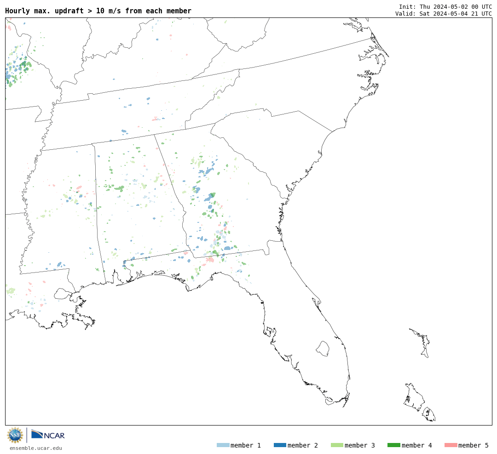
Task: Click the NSF logo
Action: [15, 435]
